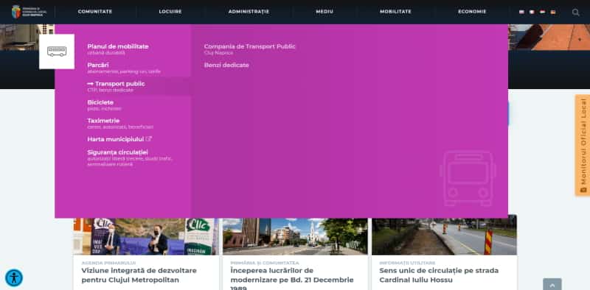
Task: Open the Monitorul Oficial Local side tab
Action: (583, 145)
